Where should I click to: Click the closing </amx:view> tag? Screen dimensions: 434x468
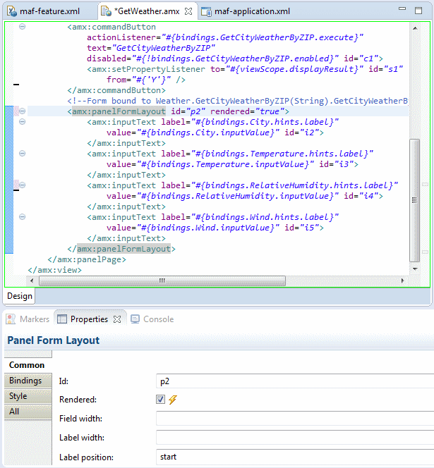55,270
